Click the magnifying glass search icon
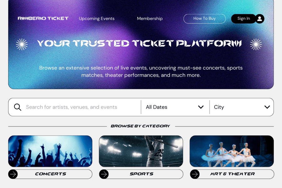 [x=18, y=107]
